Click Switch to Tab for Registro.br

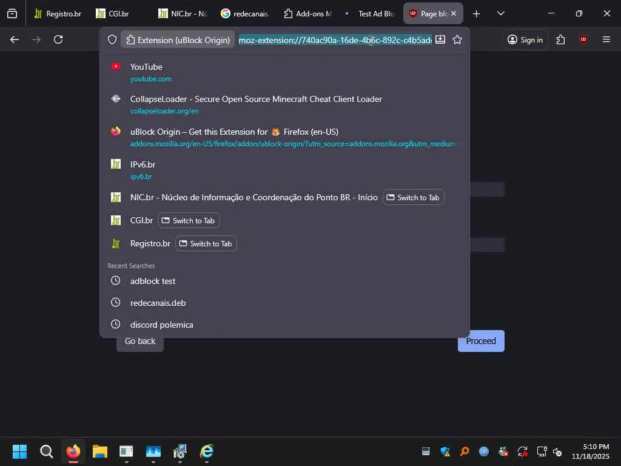coord(206,243)
